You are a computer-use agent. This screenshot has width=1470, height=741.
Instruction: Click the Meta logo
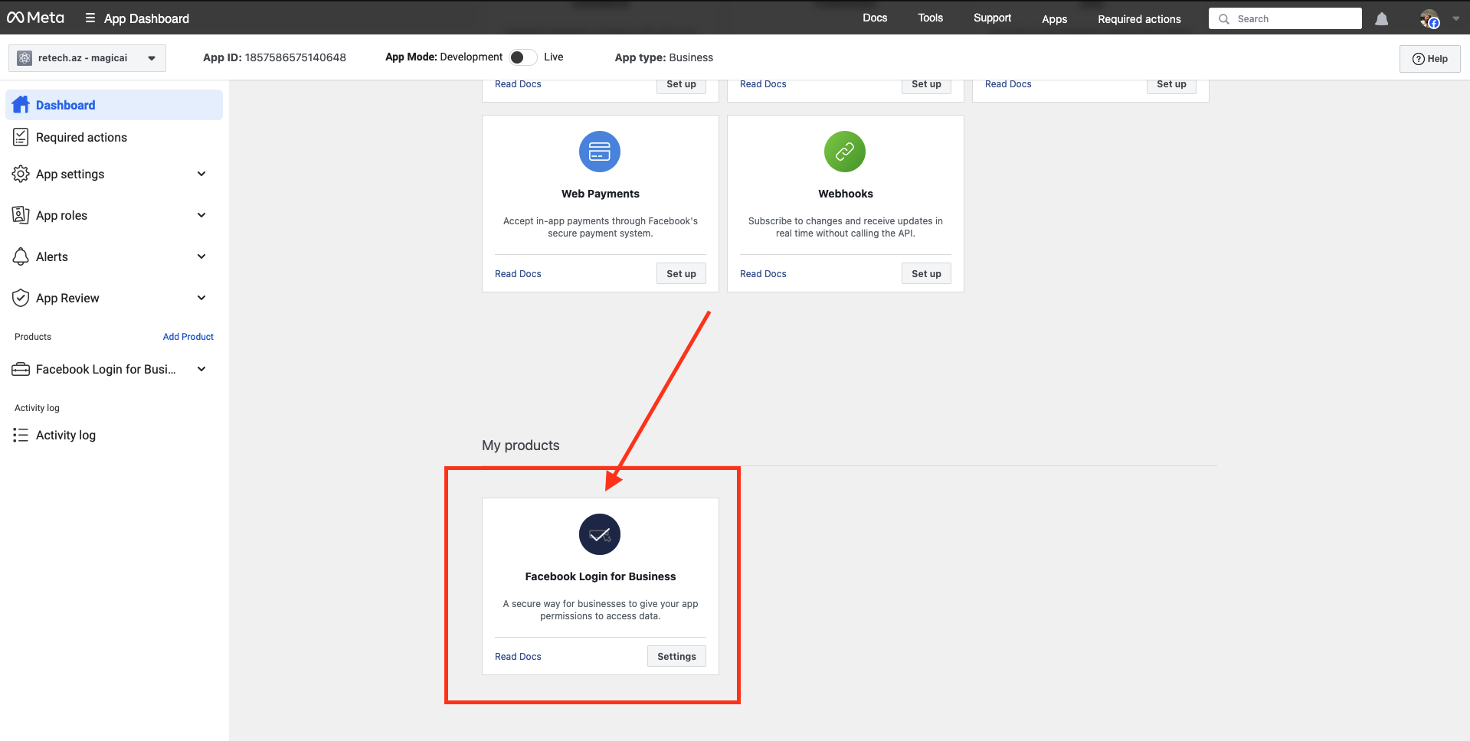point(35,18)
